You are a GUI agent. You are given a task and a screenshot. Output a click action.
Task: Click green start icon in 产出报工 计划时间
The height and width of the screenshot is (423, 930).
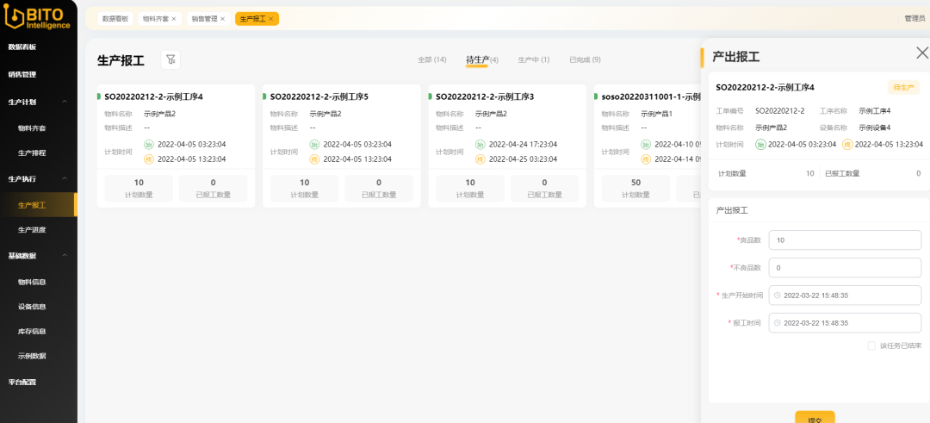760,144
